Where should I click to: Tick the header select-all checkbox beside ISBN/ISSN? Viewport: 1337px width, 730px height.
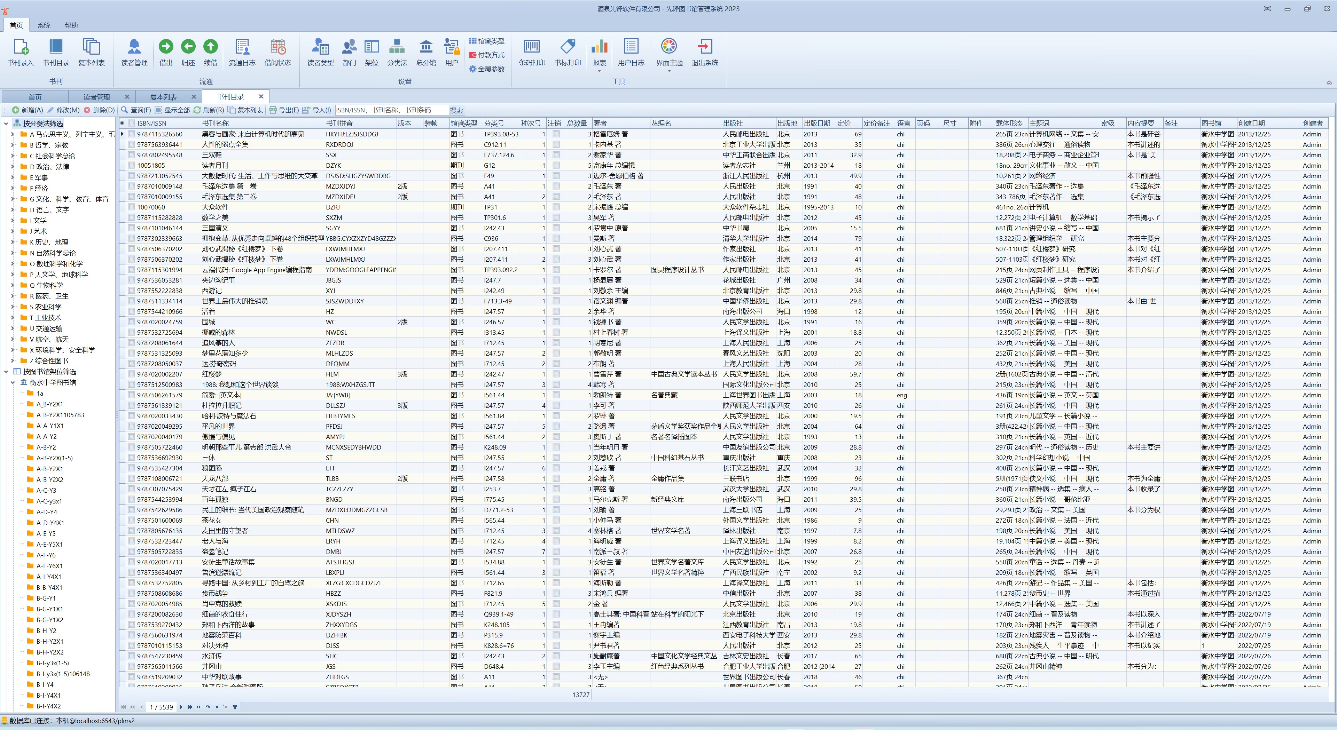pyautogui.click(x=132, y=124)
